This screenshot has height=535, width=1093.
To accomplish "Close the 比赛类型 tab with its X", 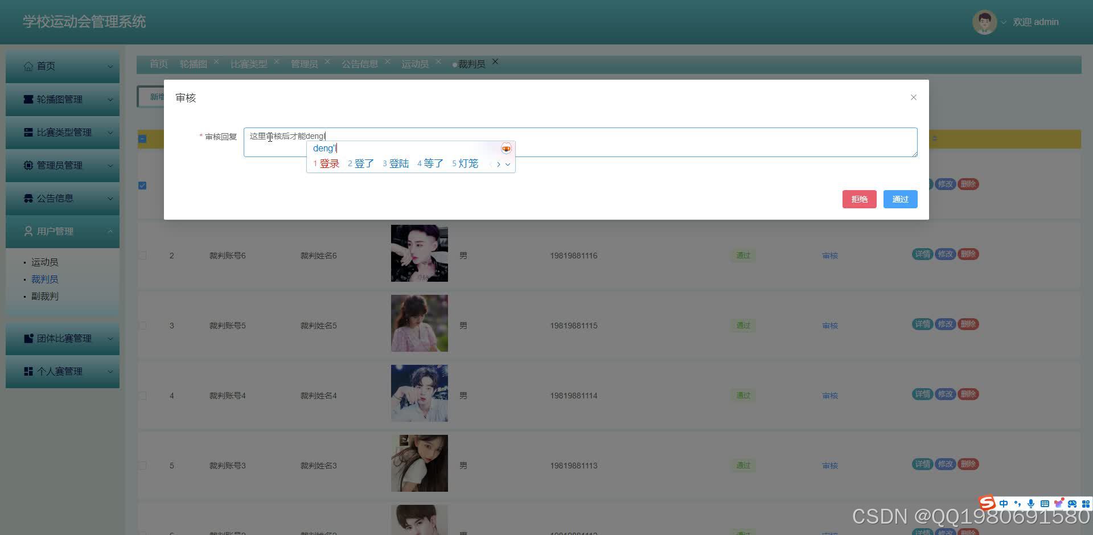I will coord(277,61).
